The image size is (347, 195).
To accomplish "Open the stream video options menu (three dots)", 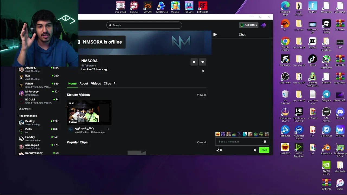I will coord(108,129).
